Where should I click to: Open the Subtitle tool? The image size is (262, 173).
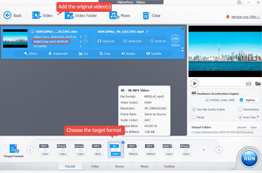154,54
